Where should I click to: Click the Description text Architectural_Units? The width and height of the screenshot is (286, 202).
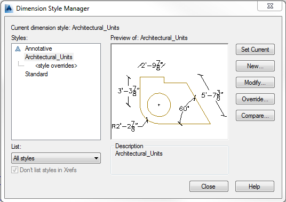(139, 153)
